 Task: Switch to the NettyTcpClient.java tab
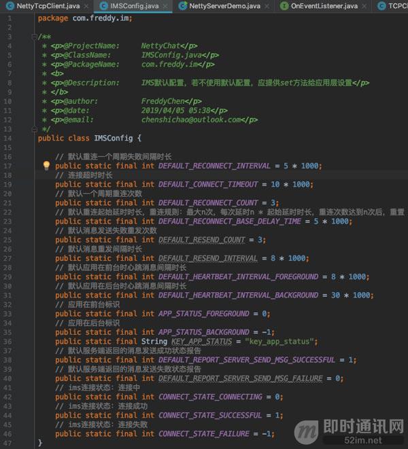(x=48, y=5)
